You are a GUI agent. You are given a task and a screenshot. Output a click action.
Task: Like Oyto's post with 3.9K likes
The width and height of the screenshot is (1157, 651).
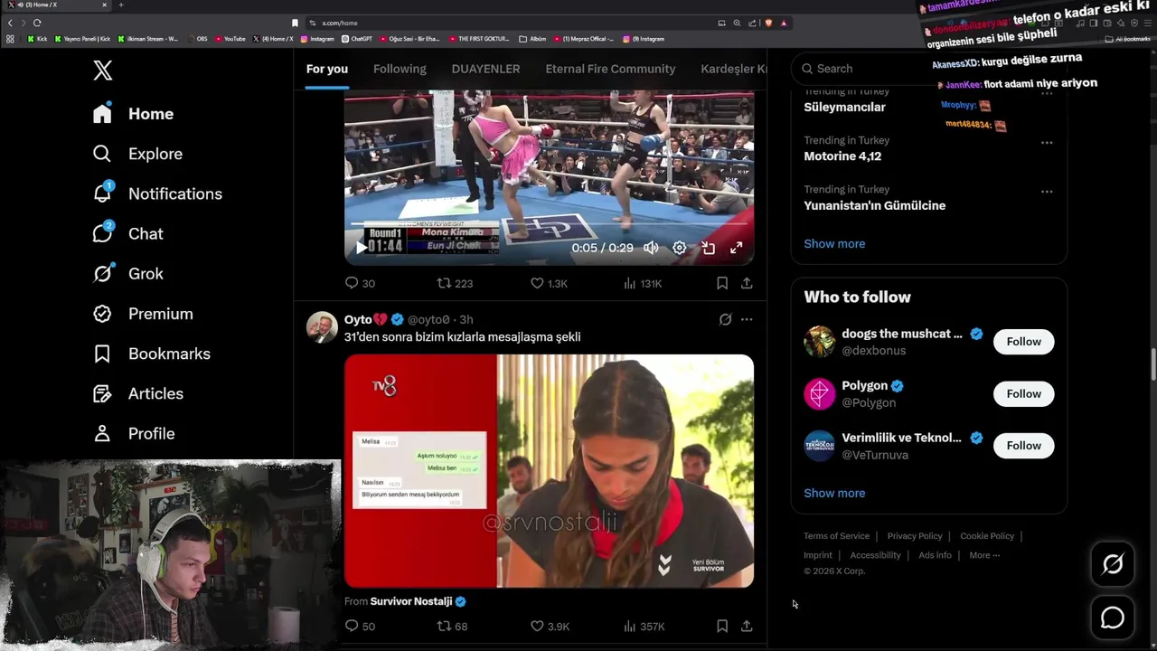point(550,626)
